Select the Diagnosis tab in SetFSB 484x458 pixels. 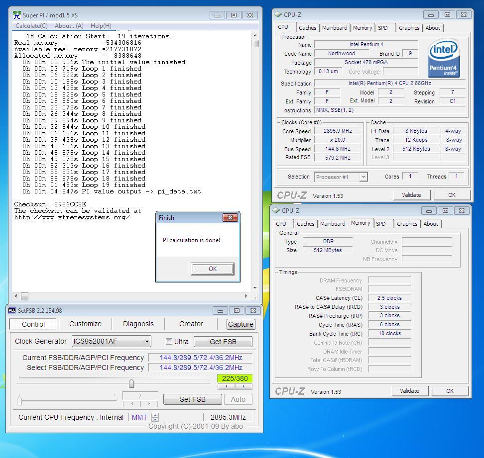(138, 324)
